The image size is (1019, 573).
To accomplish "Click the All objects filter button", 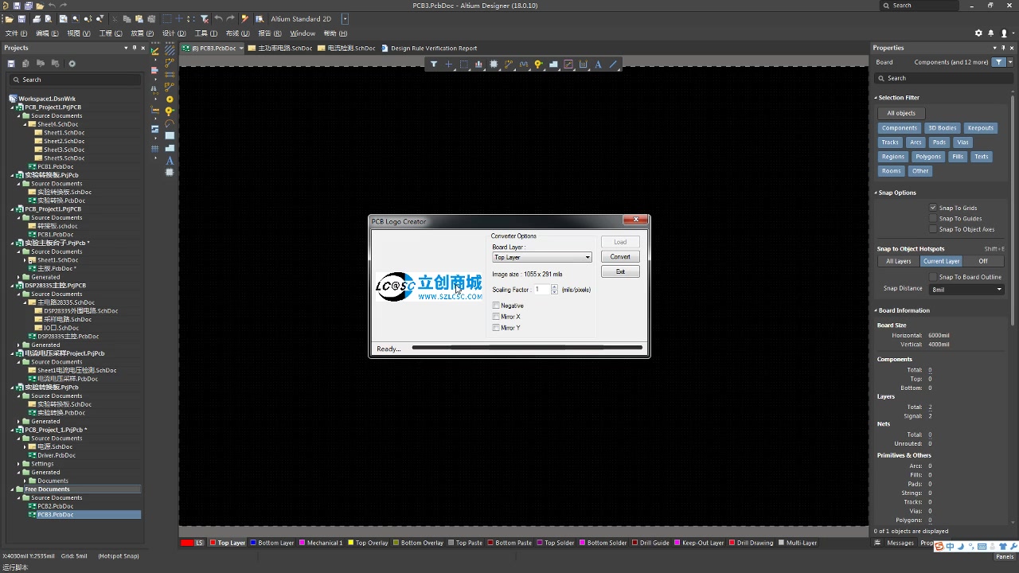I will tap(901, 113).
